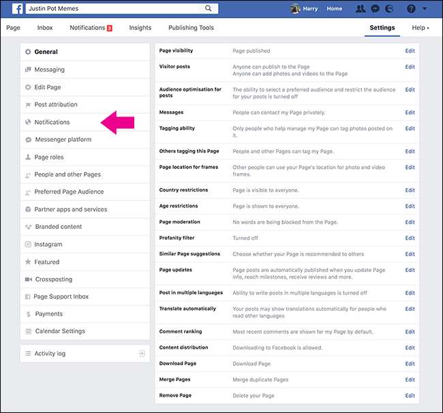Screen dimensions: 443x413
Task: Open Harry's profile avatar
Action: point(295,9)
